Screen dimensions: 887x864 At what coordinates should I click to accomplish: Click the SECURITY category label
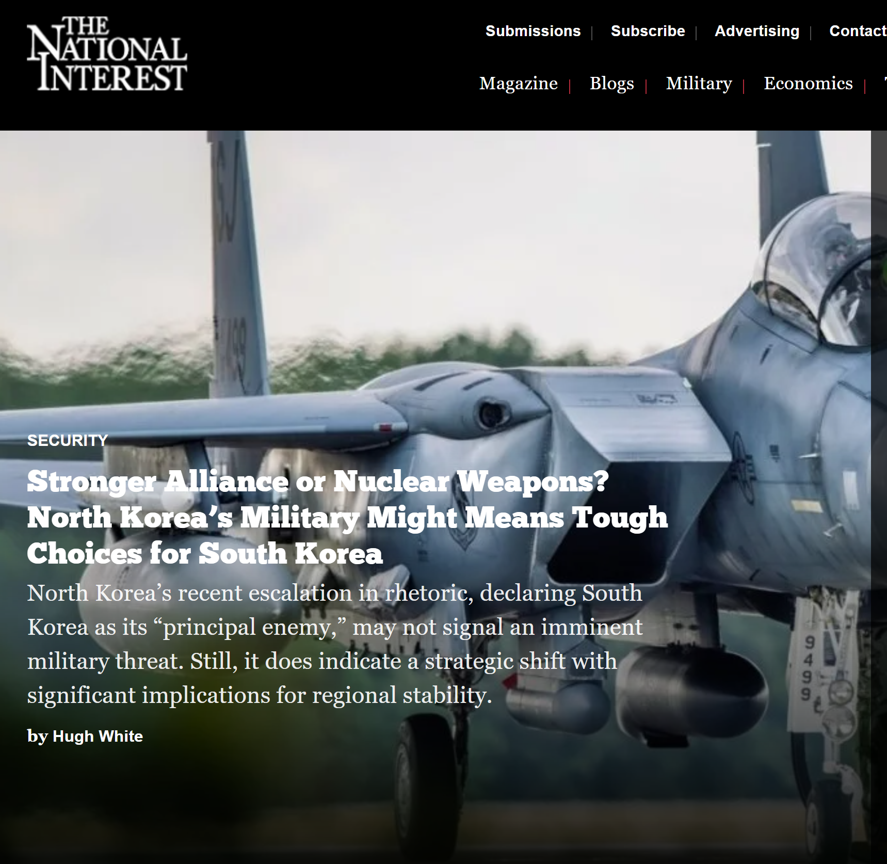pyautogui.click(x=68, y=440)
